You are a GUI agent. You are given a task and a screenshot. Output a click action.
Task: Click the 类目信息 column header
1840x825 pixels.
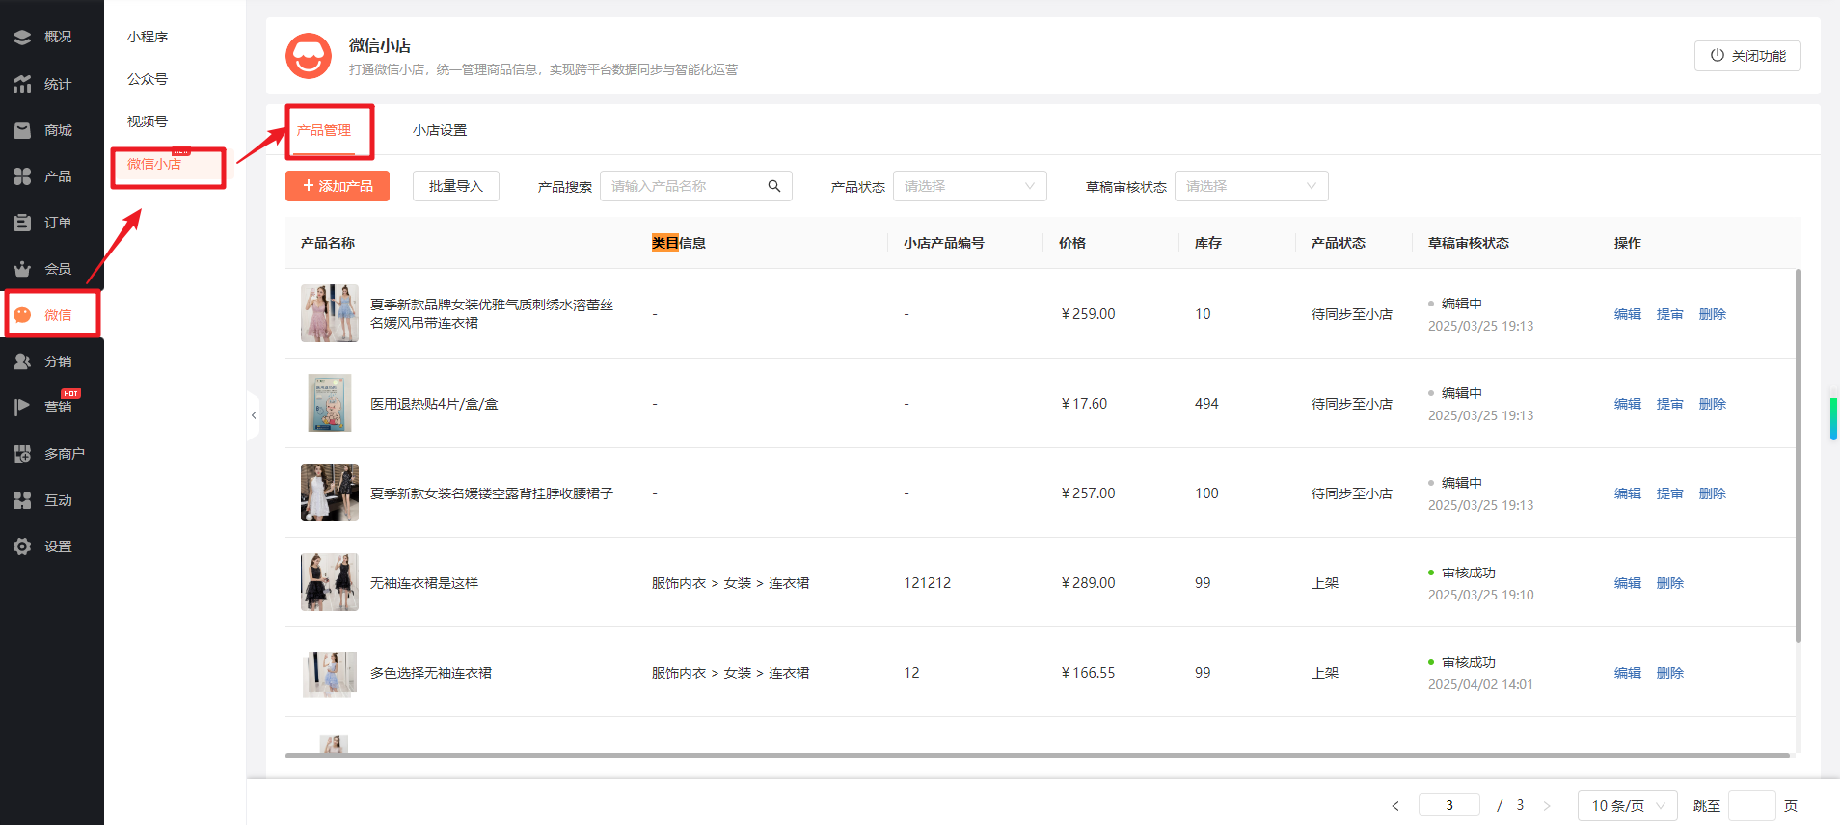coord(679,243)
